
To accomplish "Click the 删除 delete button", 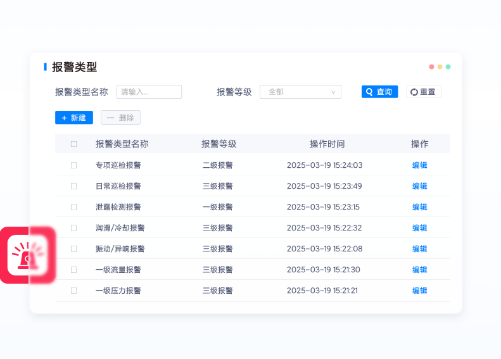I will (120, 118).
